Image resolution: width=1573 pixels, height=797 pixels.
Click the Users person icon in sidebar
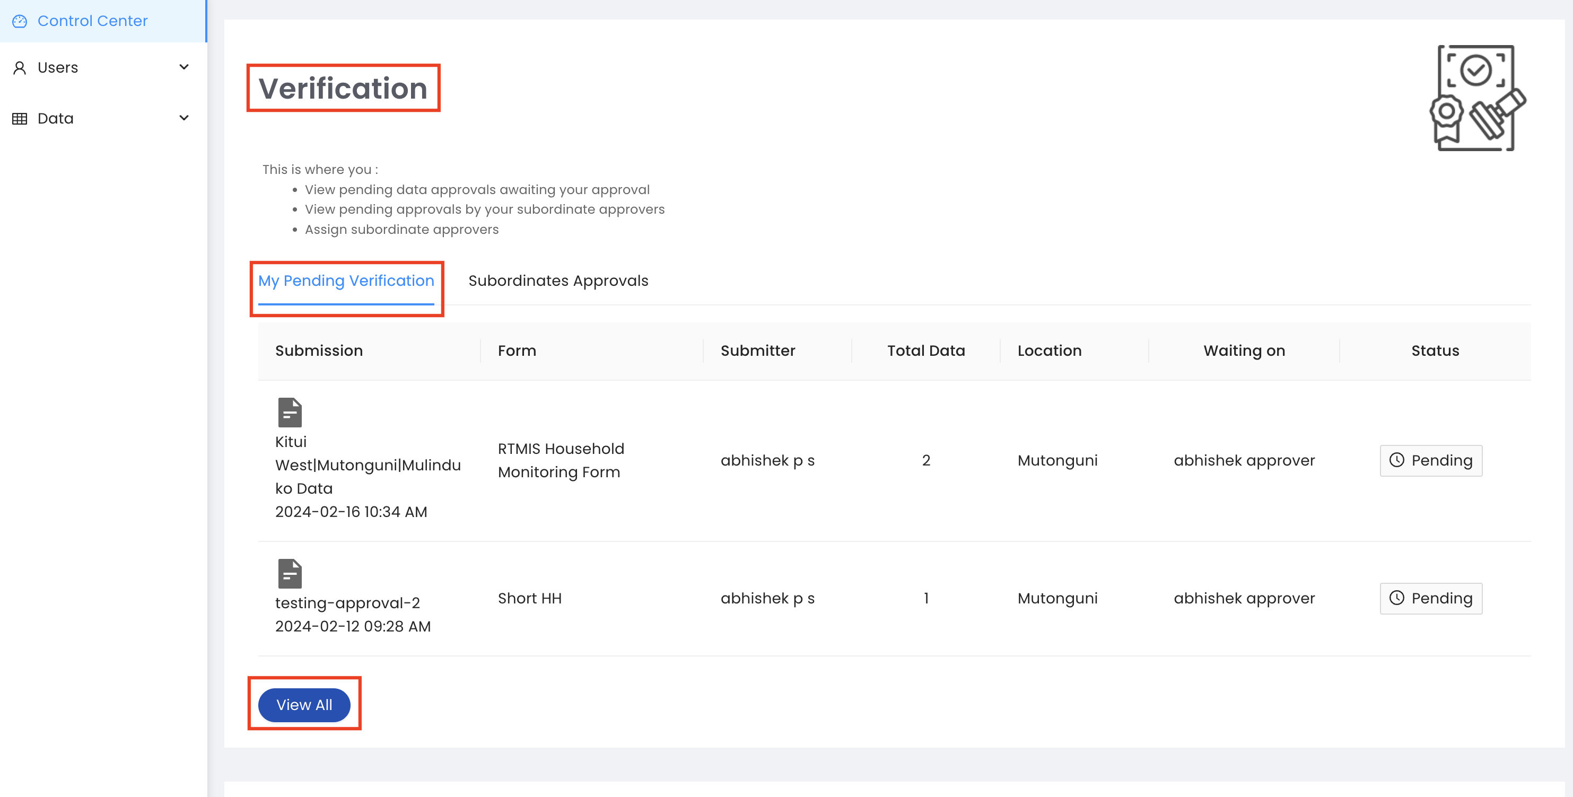pos(20,68)
